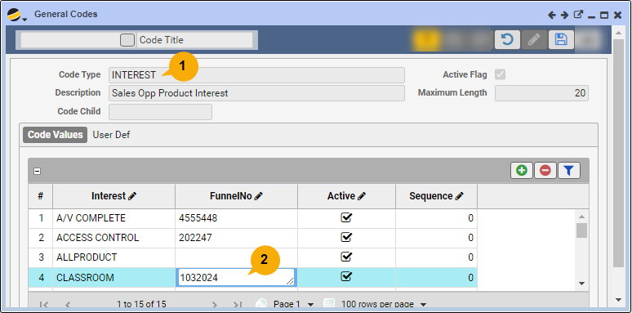Click the FunnelNo field containing 1032024
This screenshot has height=313, width=632.
click(236, 278)
